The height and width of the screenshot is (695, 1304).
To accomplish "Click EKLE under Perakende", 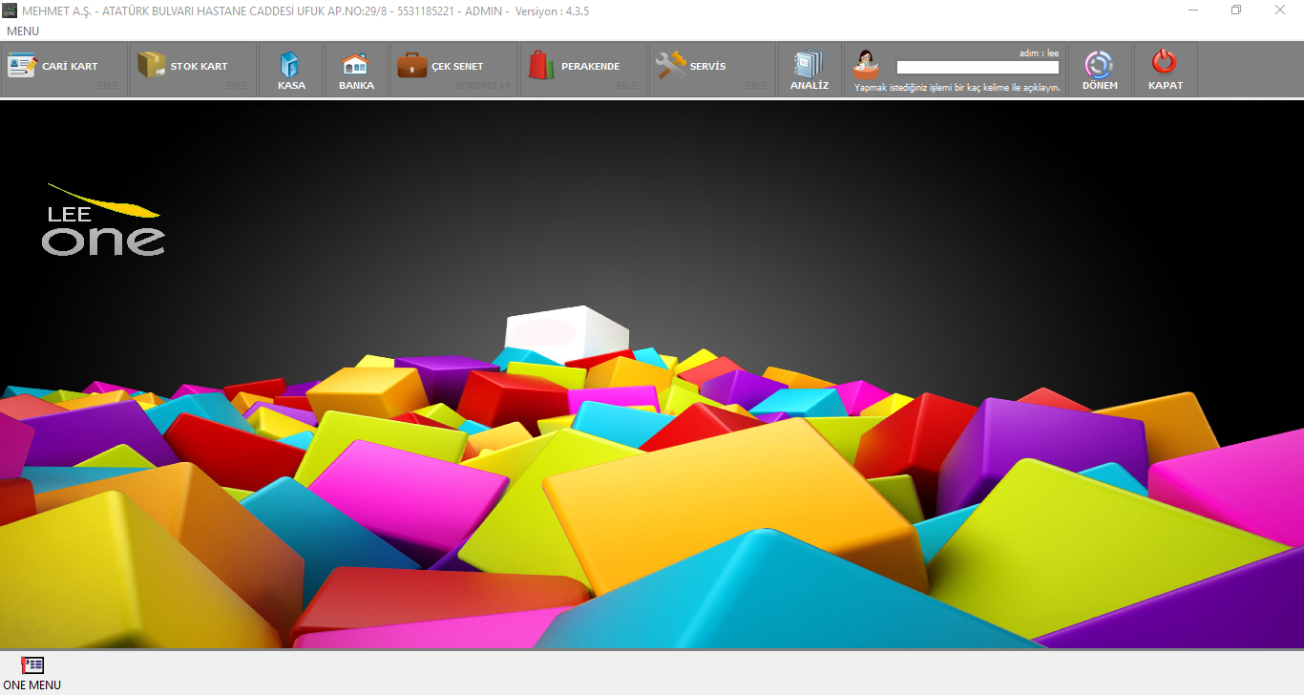I will 627,86.
